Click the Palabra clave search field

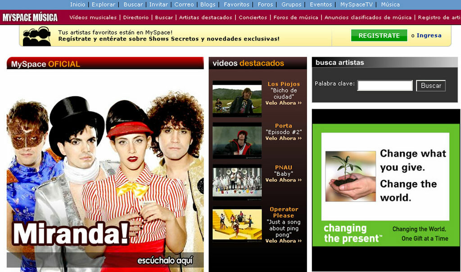pos(385,85)
